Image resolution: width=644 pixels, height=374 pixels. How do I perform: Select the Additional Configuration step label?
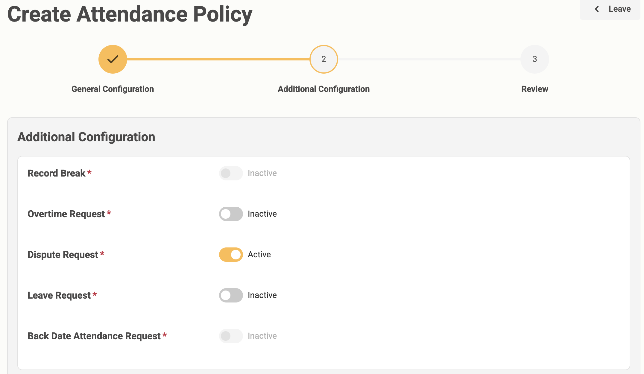click(323, 89)
